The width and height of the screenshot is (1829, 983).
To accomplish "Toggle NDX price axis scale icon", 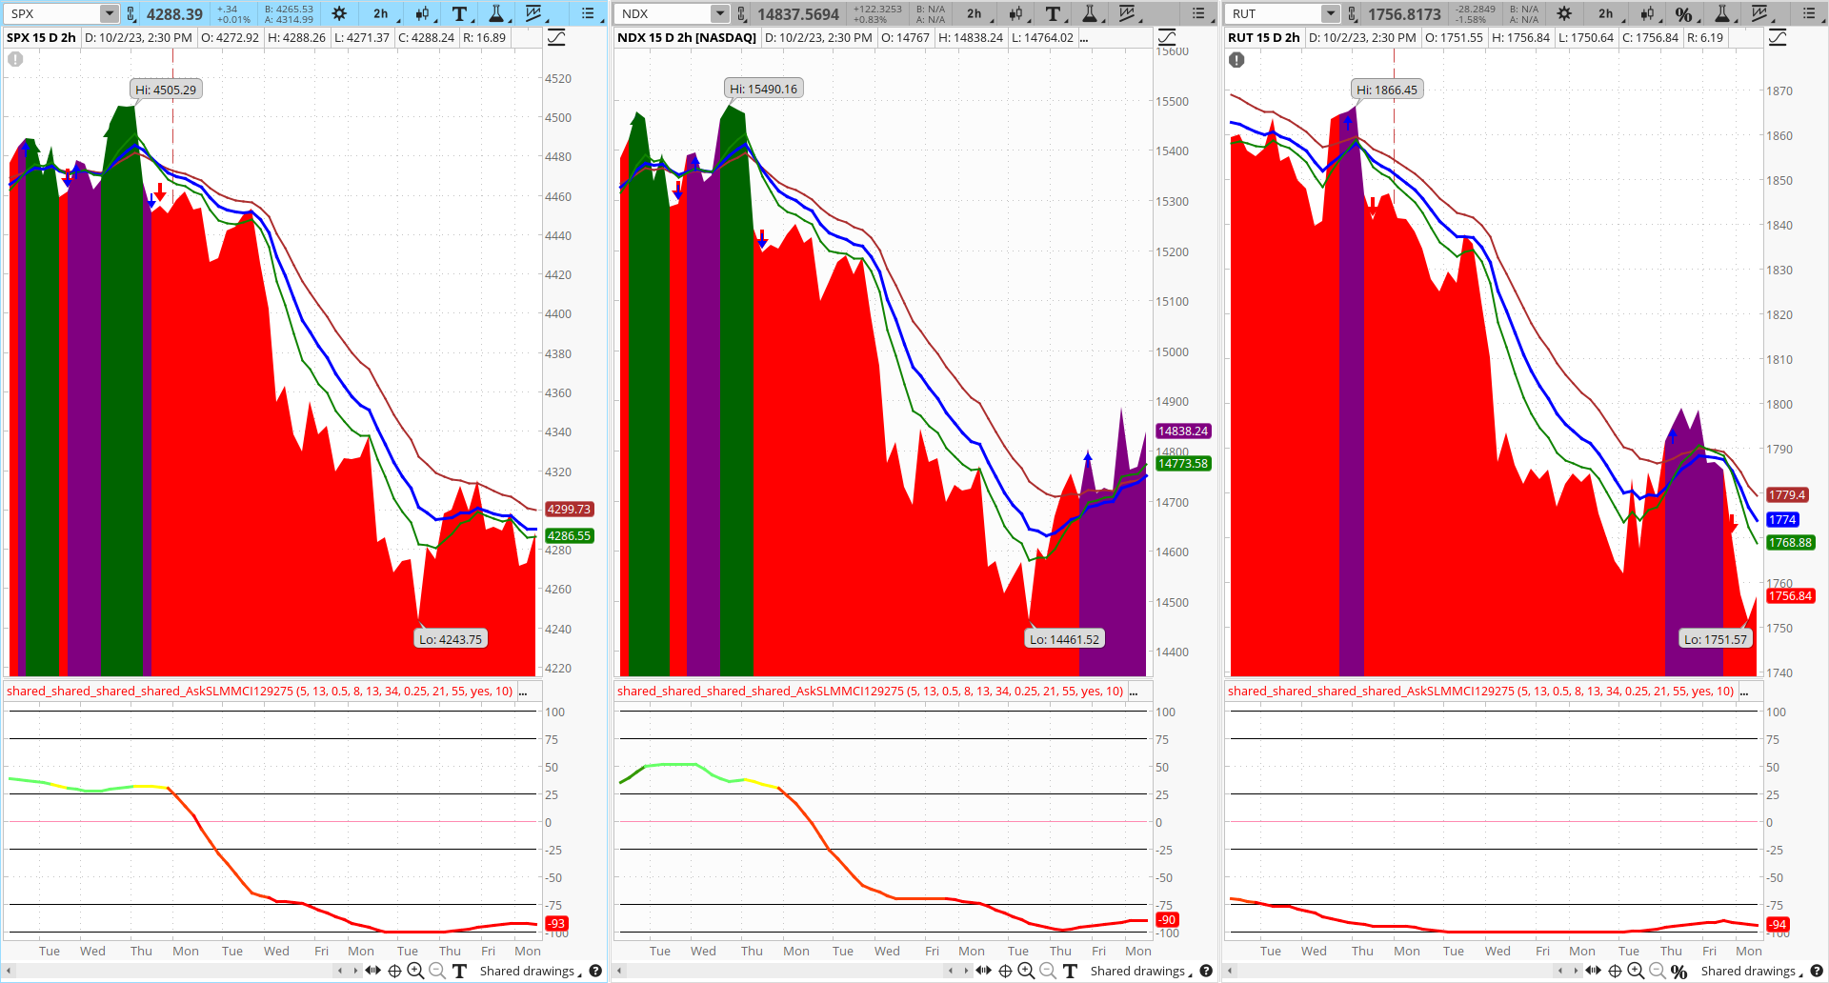I will point(1167,37).
